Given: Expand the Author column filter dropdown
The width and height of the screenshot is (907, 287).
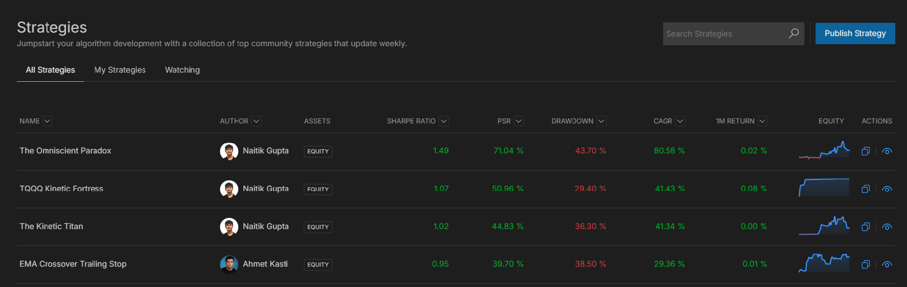Looking at the screenshot, I should (257, 121).
